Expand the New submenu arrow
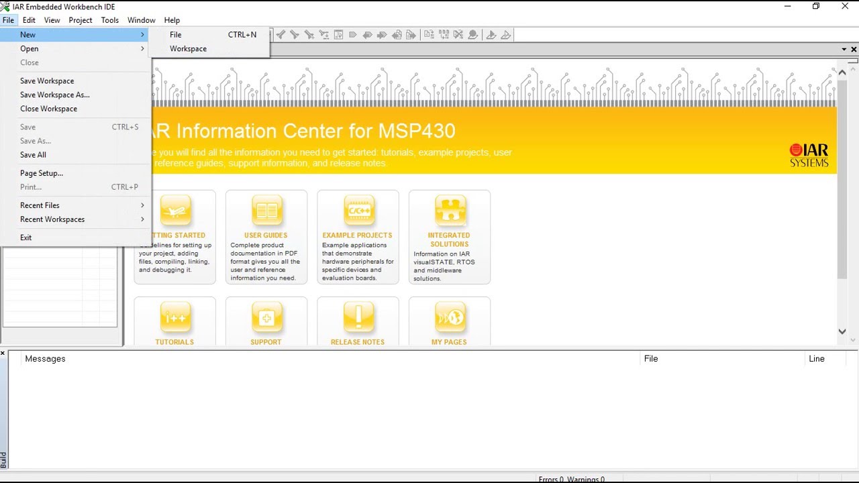This screenshot has width=859, height=483. (x=142, y=35)
